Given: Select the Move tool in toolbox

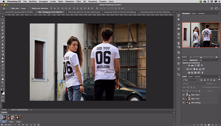Looking at the screenshot, I should tap(3, 16).
